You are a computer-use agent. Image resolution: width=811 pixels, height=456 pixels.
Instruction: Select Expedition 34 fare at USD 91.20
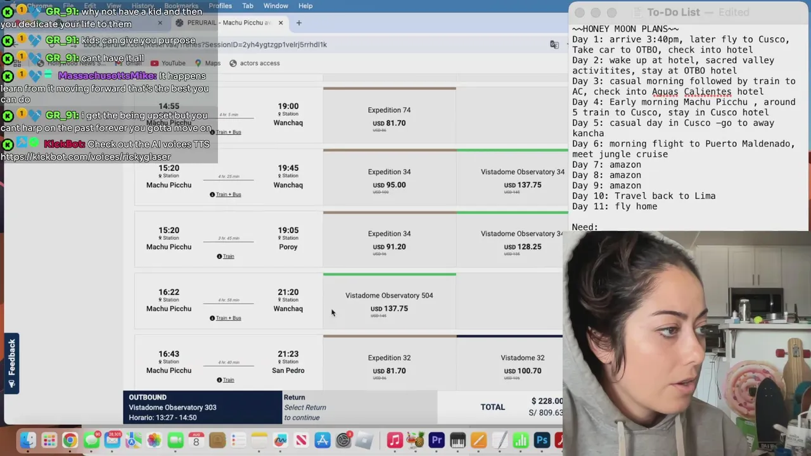(x=389, y=240)
